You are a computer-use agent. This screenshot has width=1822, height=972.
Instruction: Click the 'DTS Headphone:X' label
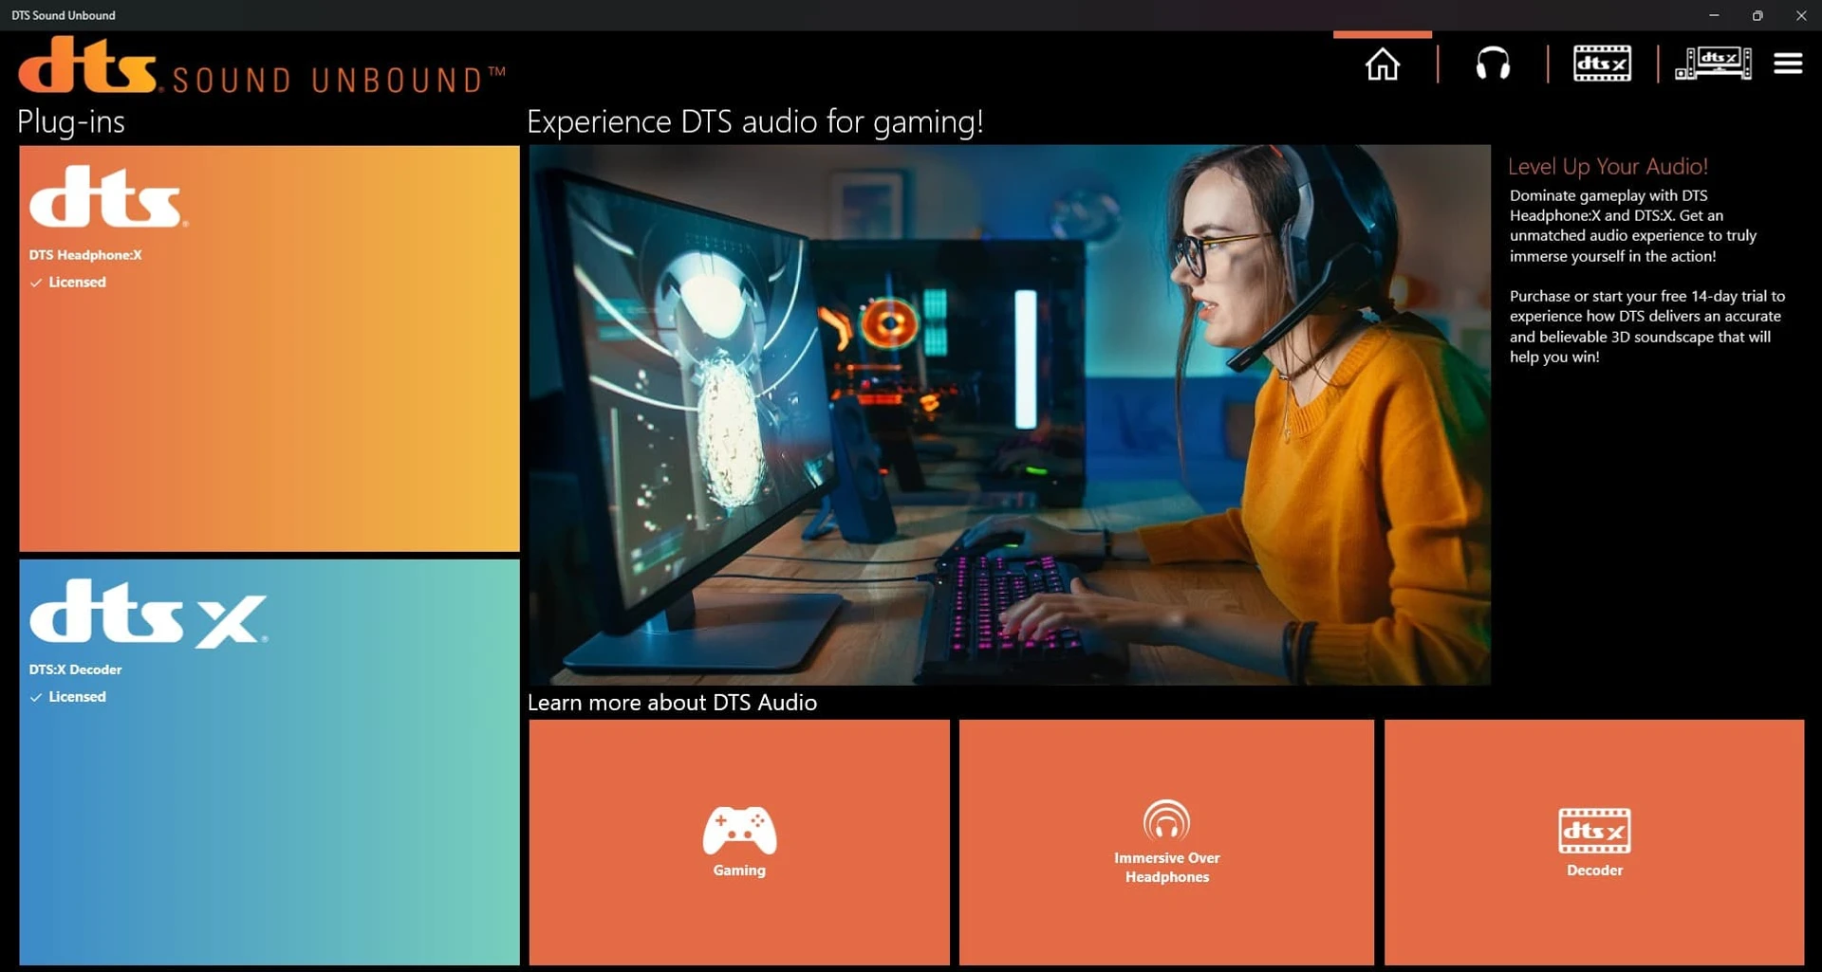pos(85,254)
